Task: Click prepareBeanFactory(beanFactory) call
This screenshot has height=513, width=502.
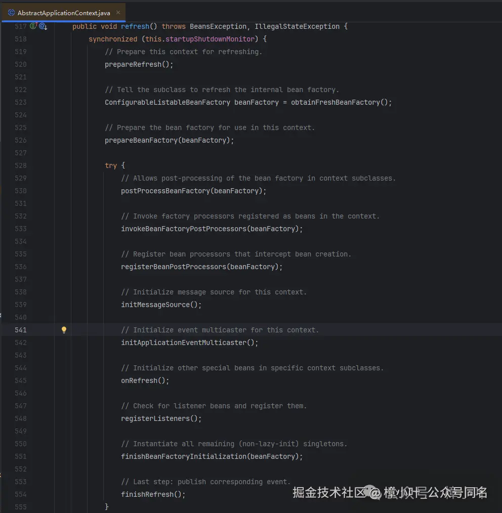Action: pyautogui.click(x=169, y=140)
